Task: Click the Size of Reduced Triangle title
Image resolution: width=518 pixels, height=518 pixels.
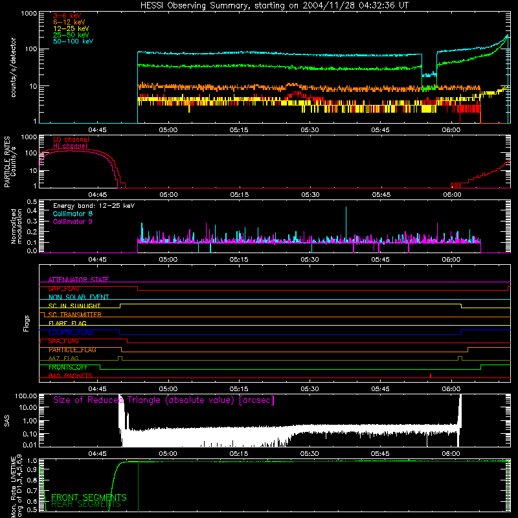Action: pos(164,400)
